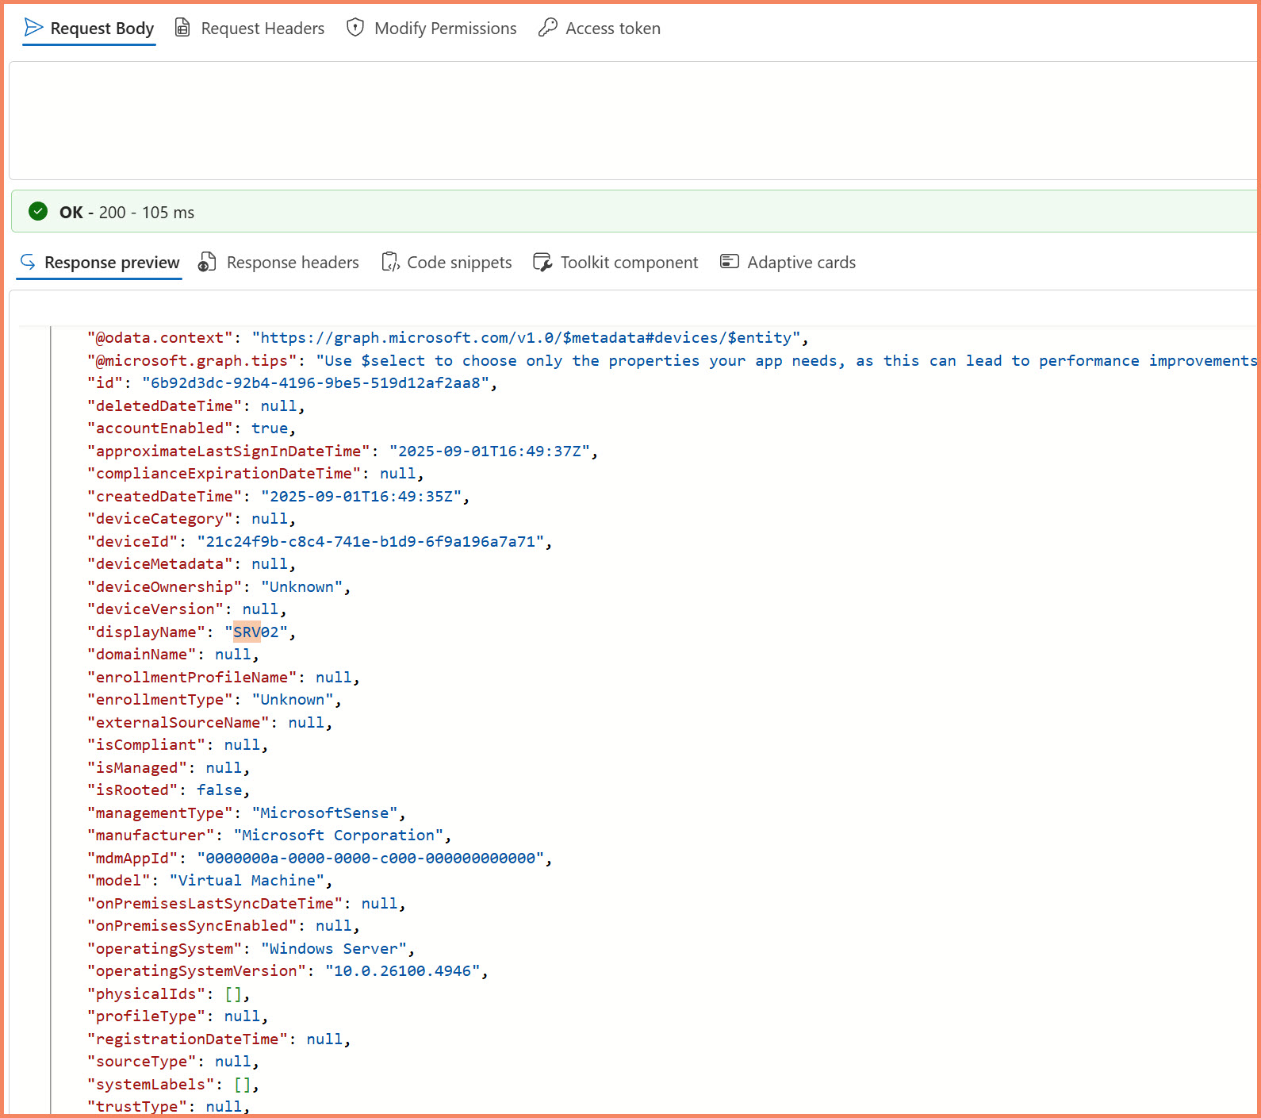This screenshot has height=1118, width=1261.
Task: Click the "isManaged" key
Action: (137, 768)
